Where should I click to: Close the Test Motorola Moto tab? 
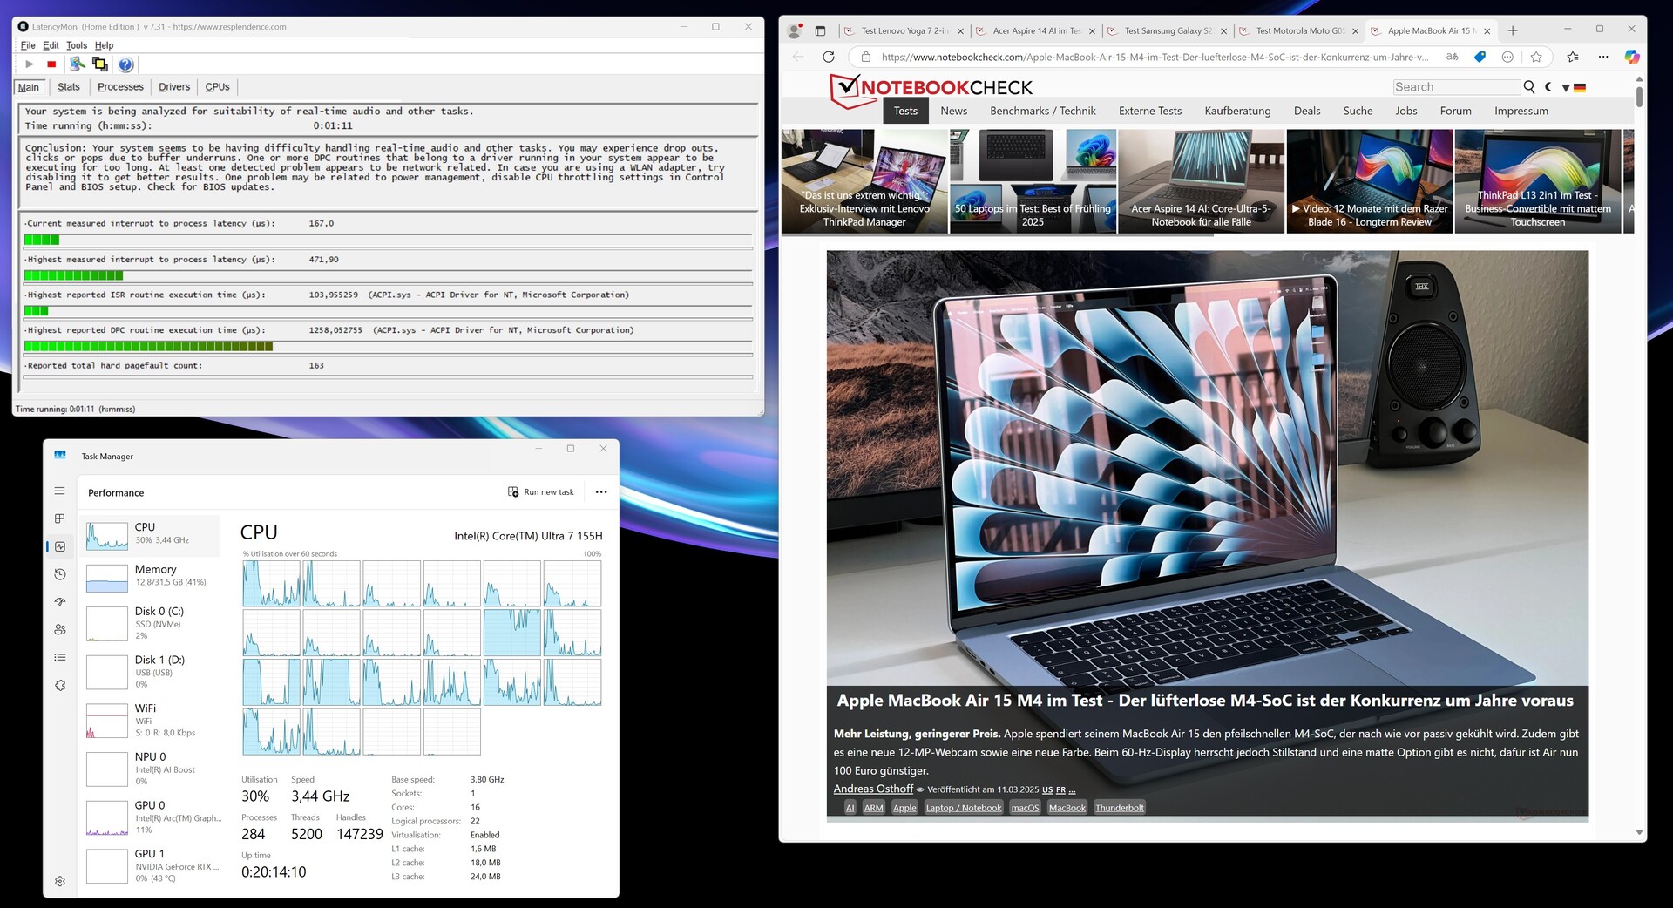point(1355,31)
